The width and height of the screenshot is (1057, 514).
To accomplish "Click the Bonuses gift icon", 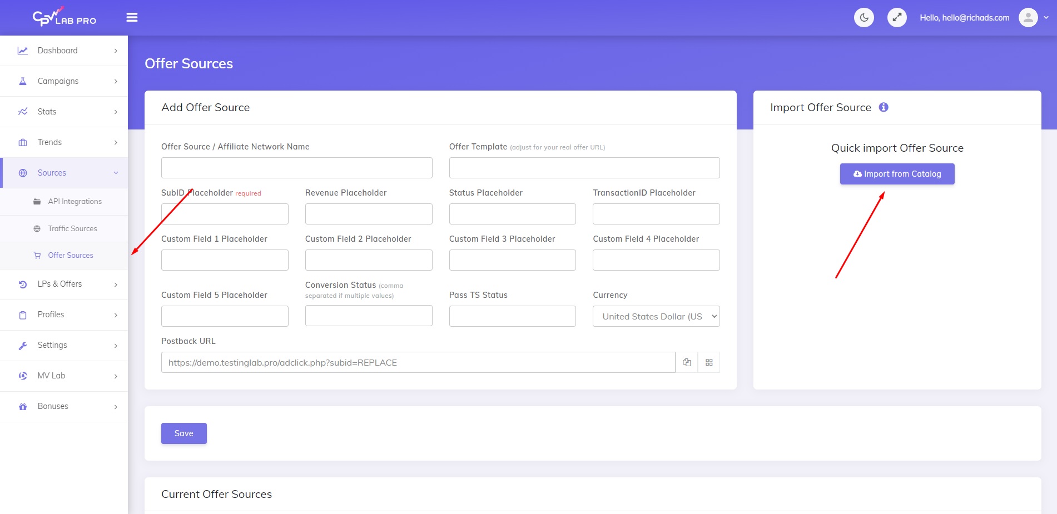I will 23,406.
